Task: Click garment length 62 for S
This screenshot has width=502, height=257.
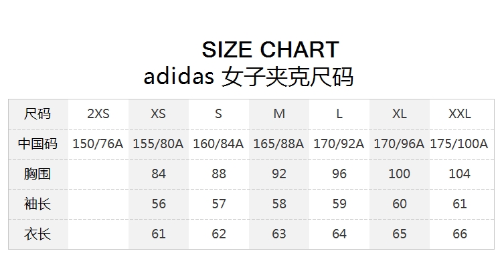Action: click(219, 234)
